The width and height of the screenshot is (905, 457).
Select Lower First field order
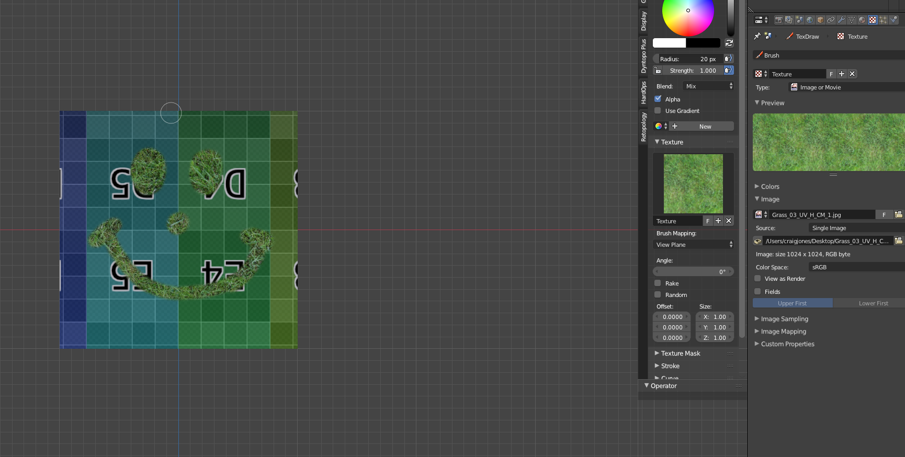point(869,303)
